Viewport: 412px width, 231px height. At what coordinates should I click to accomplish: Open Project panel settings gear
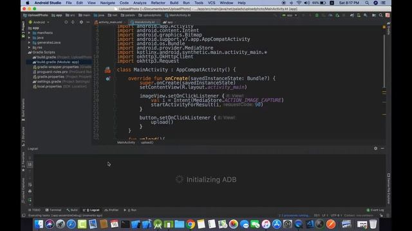click(81, 22)
